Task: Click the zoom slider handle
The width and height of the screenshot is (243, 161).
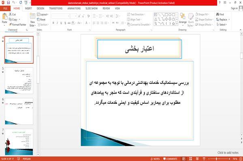Action: pyautogui.click(x=217, y=159)
